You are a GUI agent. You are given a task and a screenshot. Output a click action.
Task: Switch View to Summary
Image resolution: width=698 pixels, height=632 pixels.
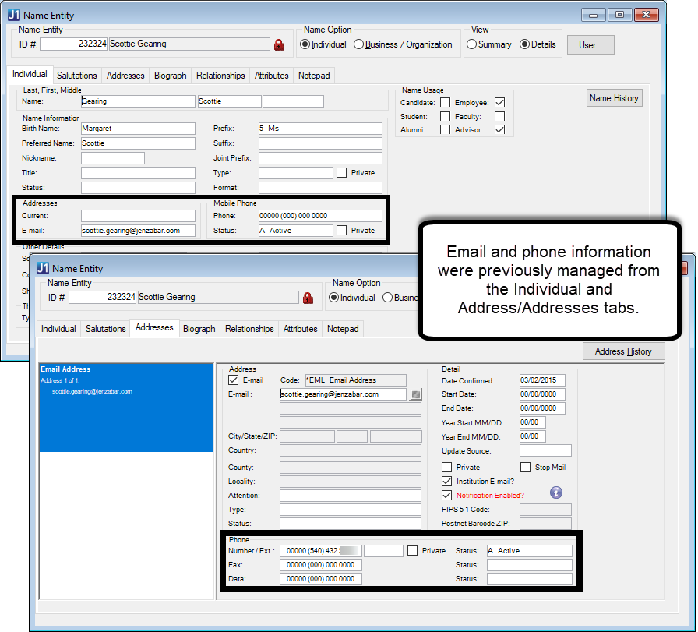[x=471, y=44]
